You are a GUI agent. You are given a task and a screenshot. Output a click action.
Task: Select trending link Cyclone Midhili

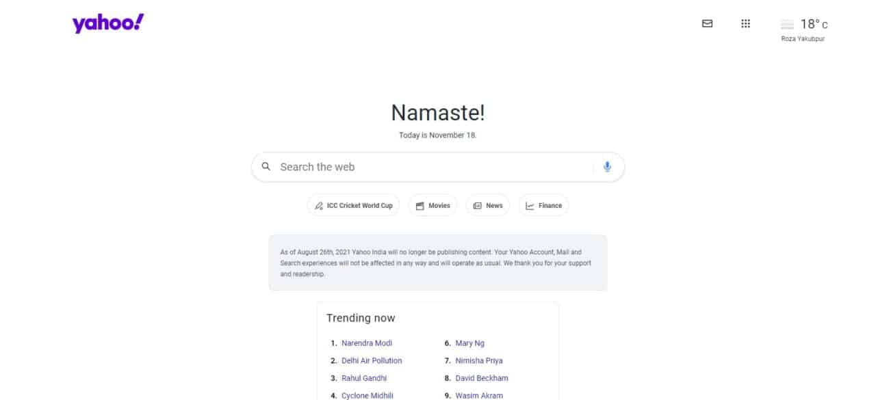coord(368,395)
